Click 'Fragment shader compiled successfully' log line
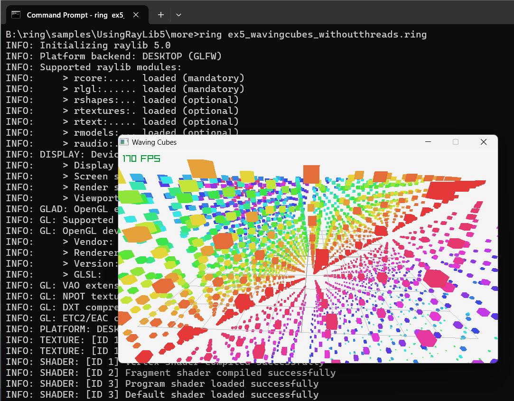 click(x=230, y=373)
